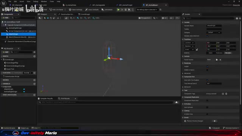Image resolution: width=242 pixels, height=136 pixels.
Task: Toggle Start with Tick Enabled checkbox
Action: [x=207, y=80]
